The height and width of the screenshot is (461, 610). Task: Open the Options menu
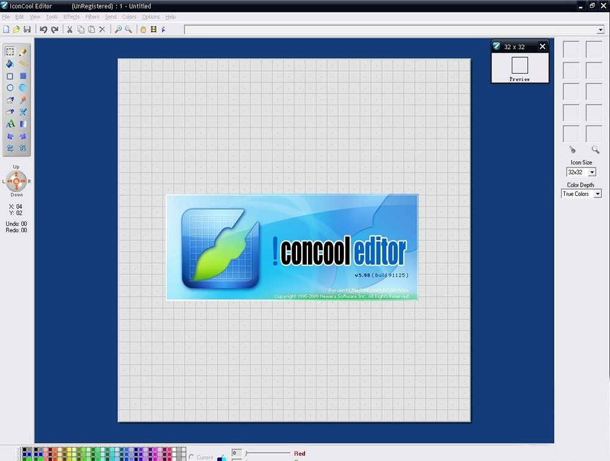tap(151, 16)
